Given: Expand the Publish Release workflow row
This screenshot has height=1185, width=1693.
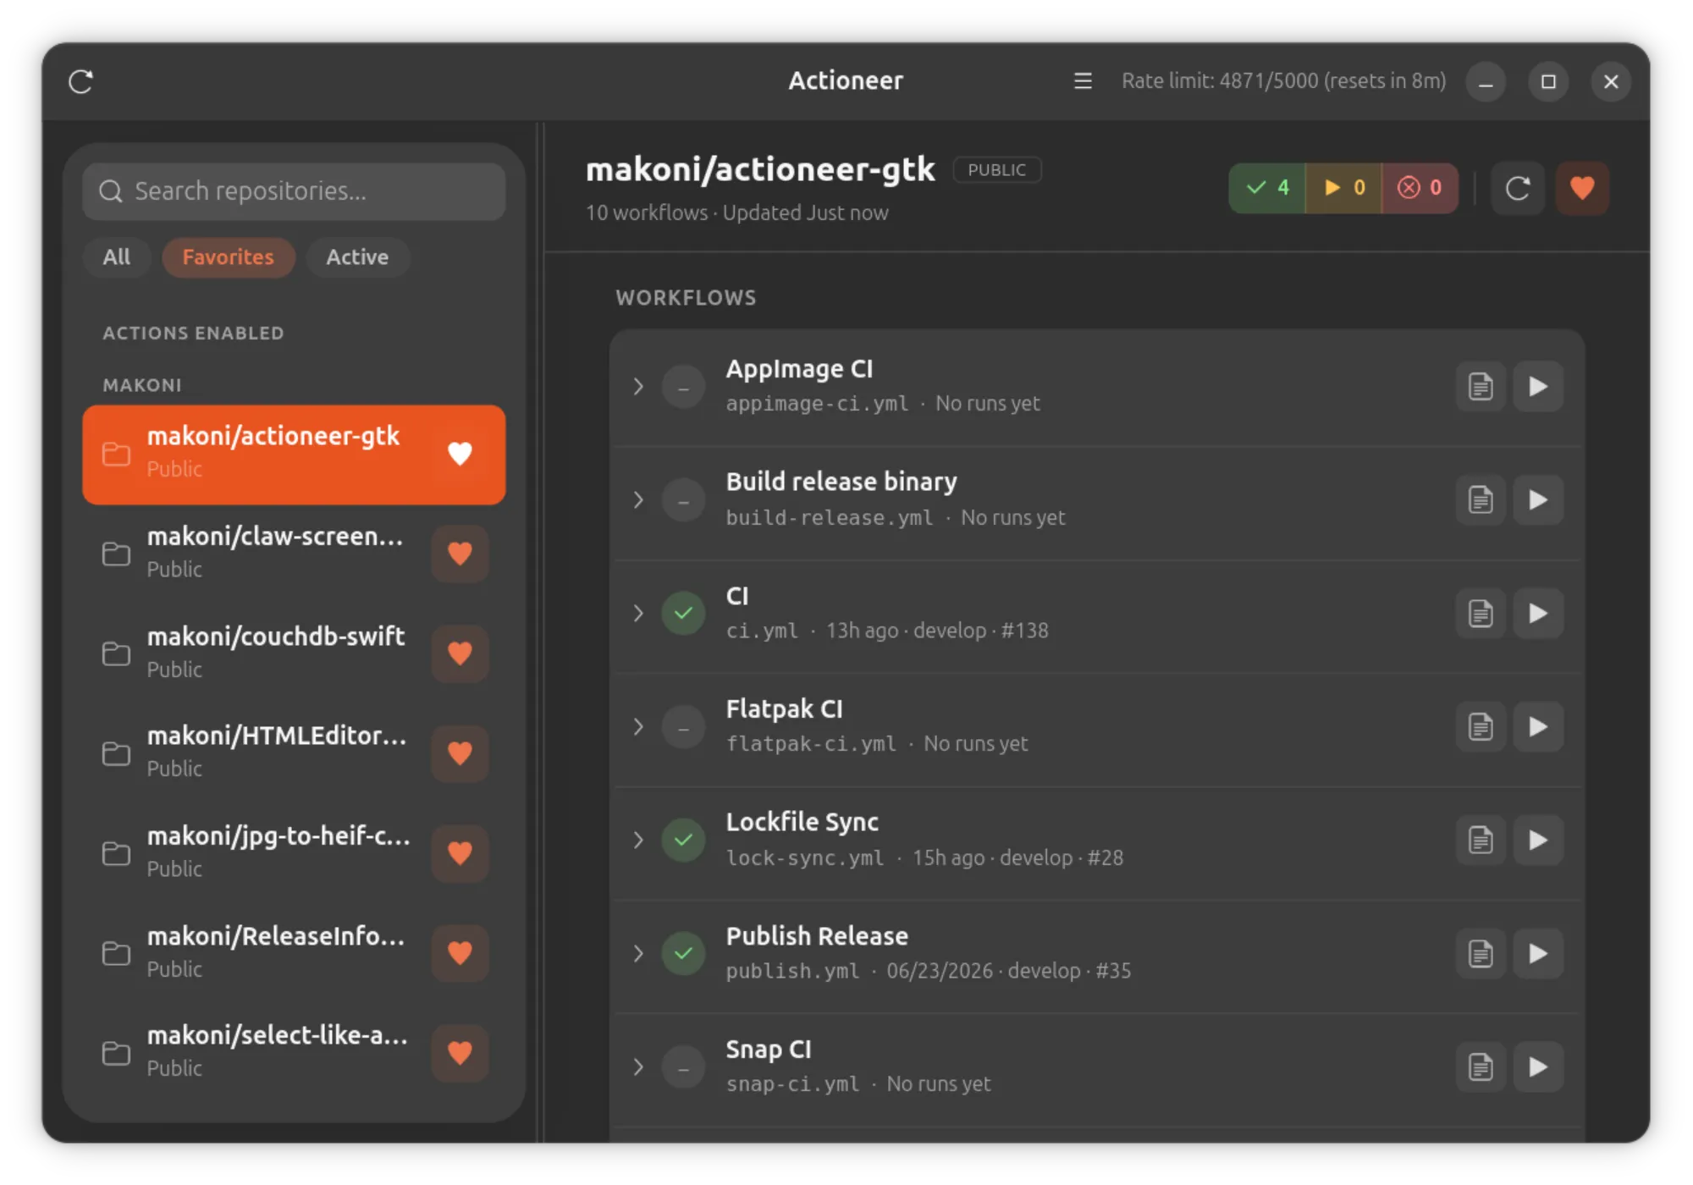Looking at the screenshot, I should coord(638,954).
